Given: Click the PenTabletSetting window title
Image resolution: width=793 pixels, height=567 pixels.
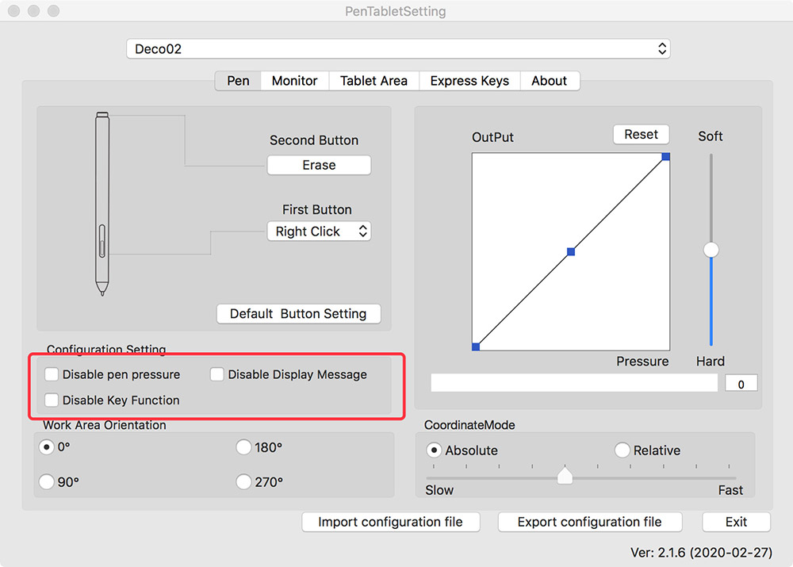Looking at the screenshot, I should (x=396, y=11).
